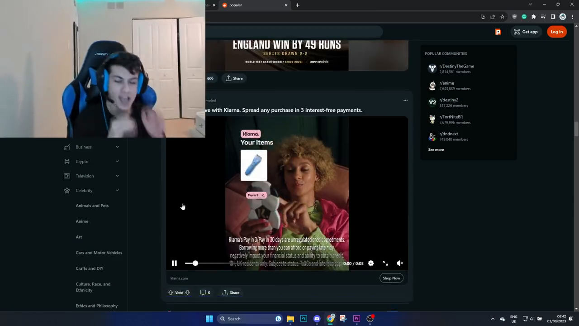Bookmark this page with star icon

[x=502, y=17]
